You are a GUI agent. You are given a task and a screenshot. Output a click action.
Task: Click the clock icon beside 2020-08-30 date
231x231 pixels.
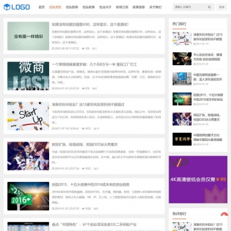(x=53, y=48)
